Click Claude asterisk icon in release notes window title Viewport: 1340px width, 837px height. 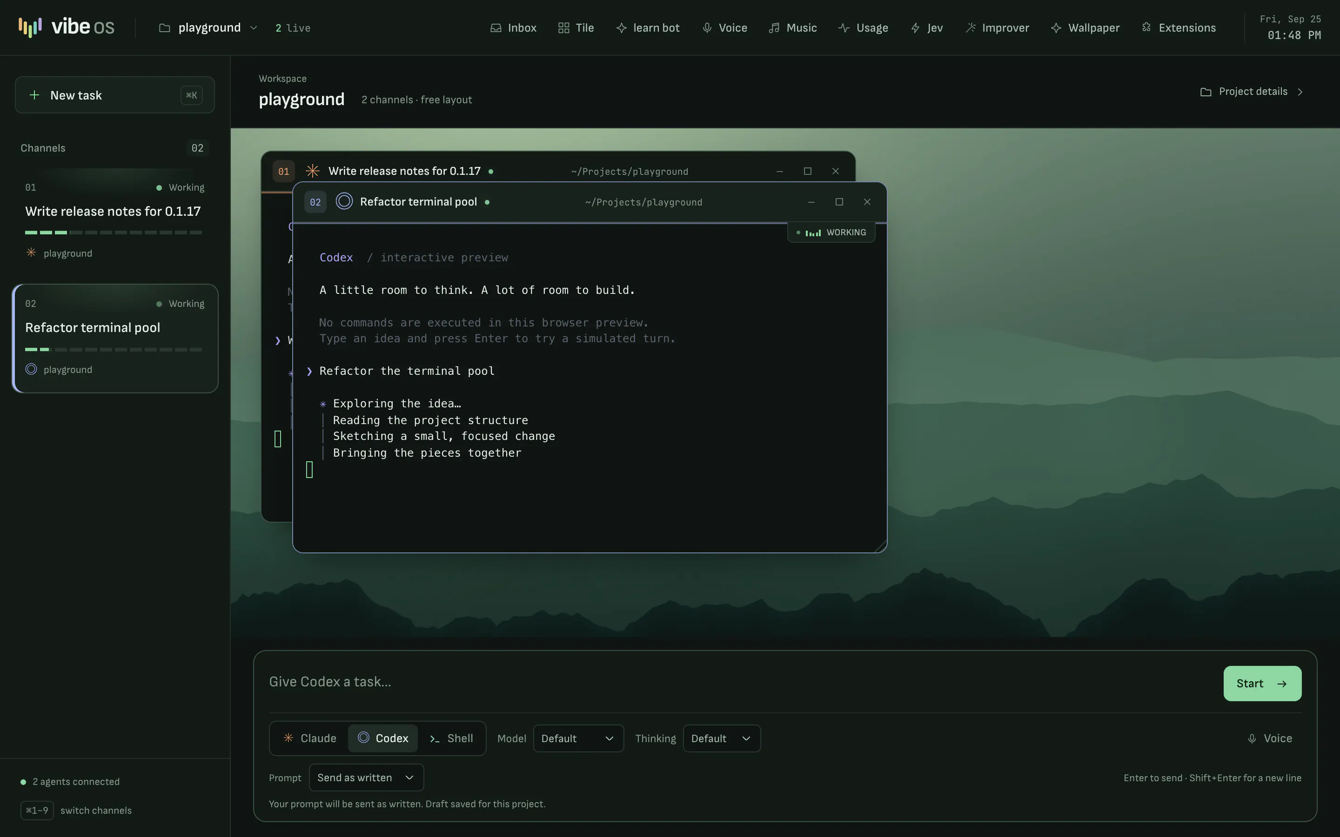[312, 171]
